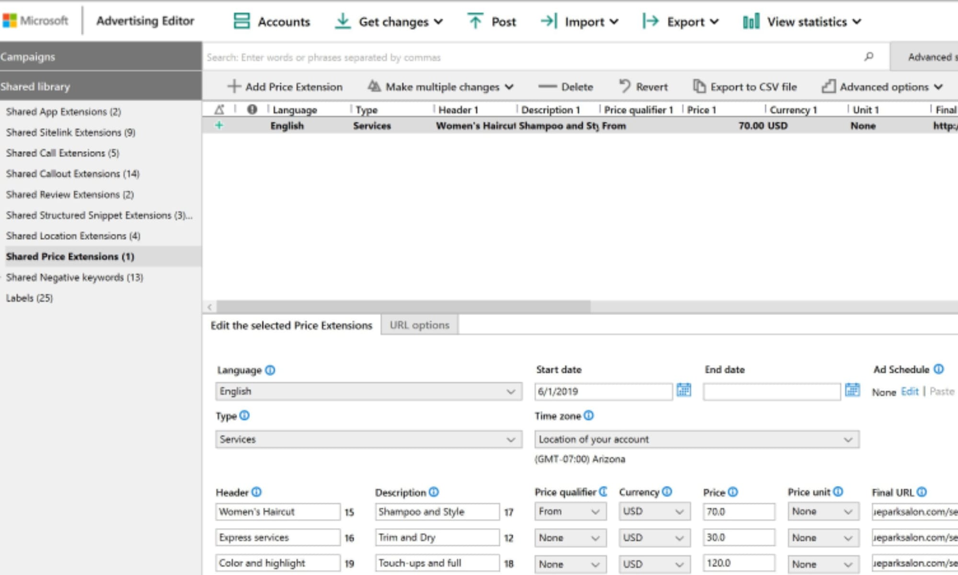This screenshot has height=575, width=958.
Task: Open the End date calendar picker
Action: [x=852, y=390]
